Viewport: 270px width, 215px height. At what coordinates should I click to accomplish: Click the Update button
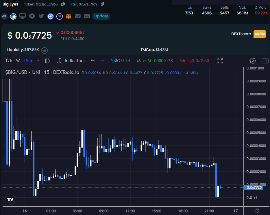coord(101,16)
